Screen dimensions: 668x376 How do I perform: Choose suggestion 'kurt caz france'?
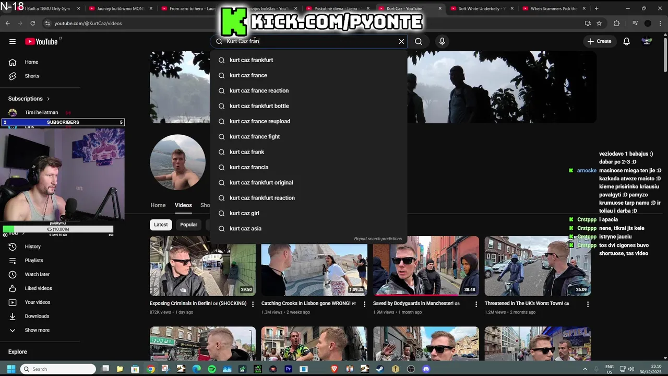308,75
